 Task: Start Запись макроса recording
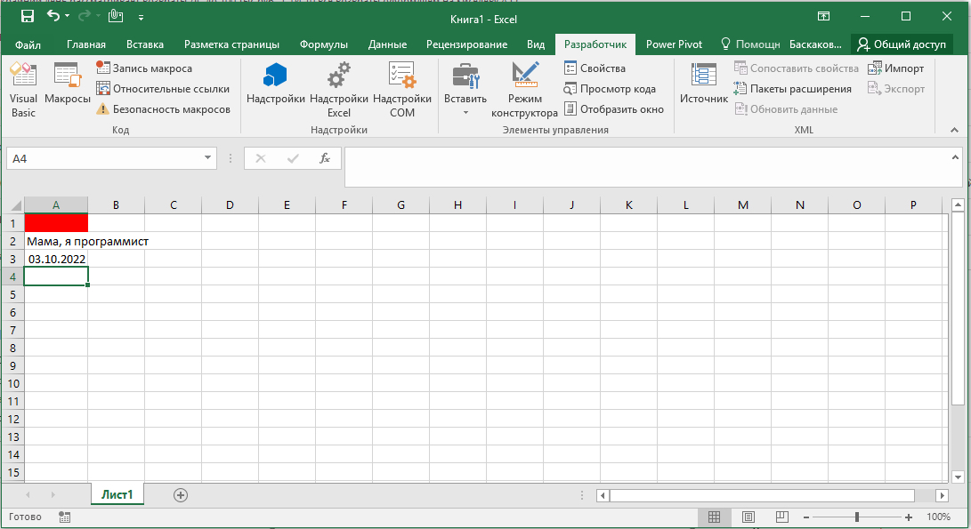coord(143,68)
